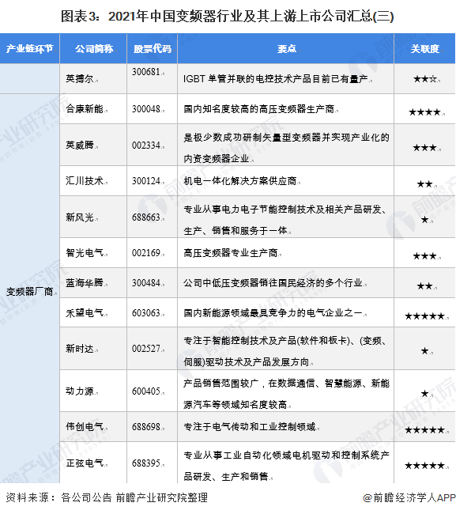Click the five-star rating for 正弦电气
This screenshot has width=456, height=514.
[425, 466]
